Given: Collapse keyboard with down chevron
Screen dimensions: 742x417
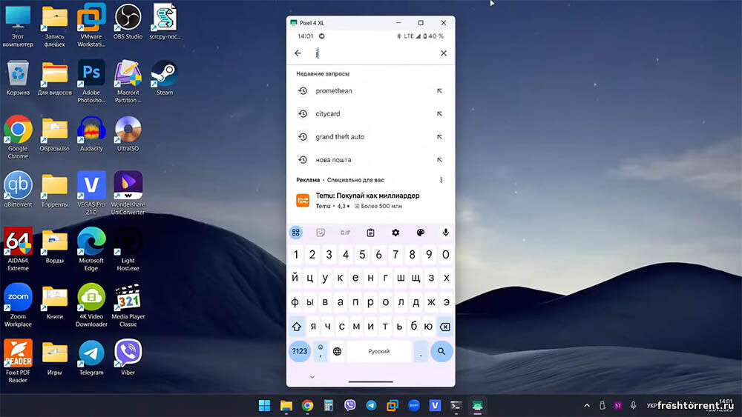Looking at the screenshot, I should pyautogui.click(x=312, y=377).
